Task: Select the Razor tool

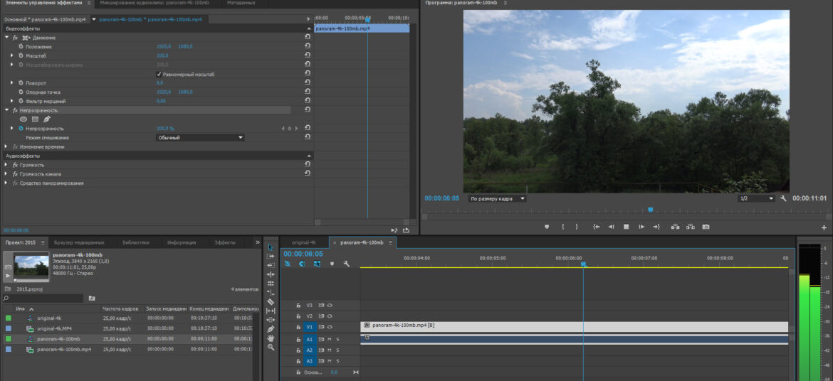Action: pos(271,301)
